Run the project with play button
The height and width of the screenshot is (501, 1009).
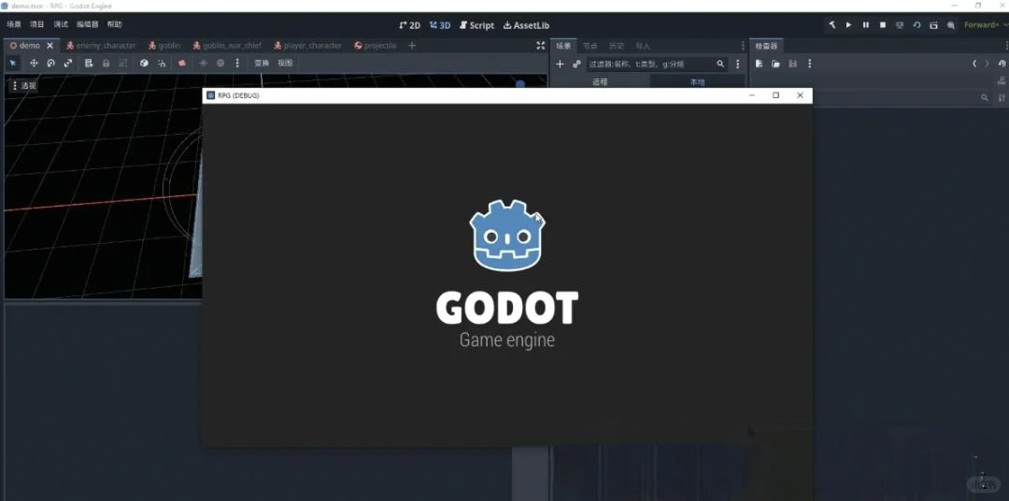click(848, 25)
